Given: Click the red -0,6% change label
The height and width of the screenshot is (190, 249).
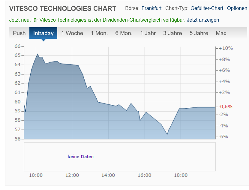Looking at the screenshot, I should (226, 107).
